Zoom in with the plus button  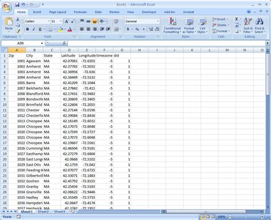coord(262,217)
